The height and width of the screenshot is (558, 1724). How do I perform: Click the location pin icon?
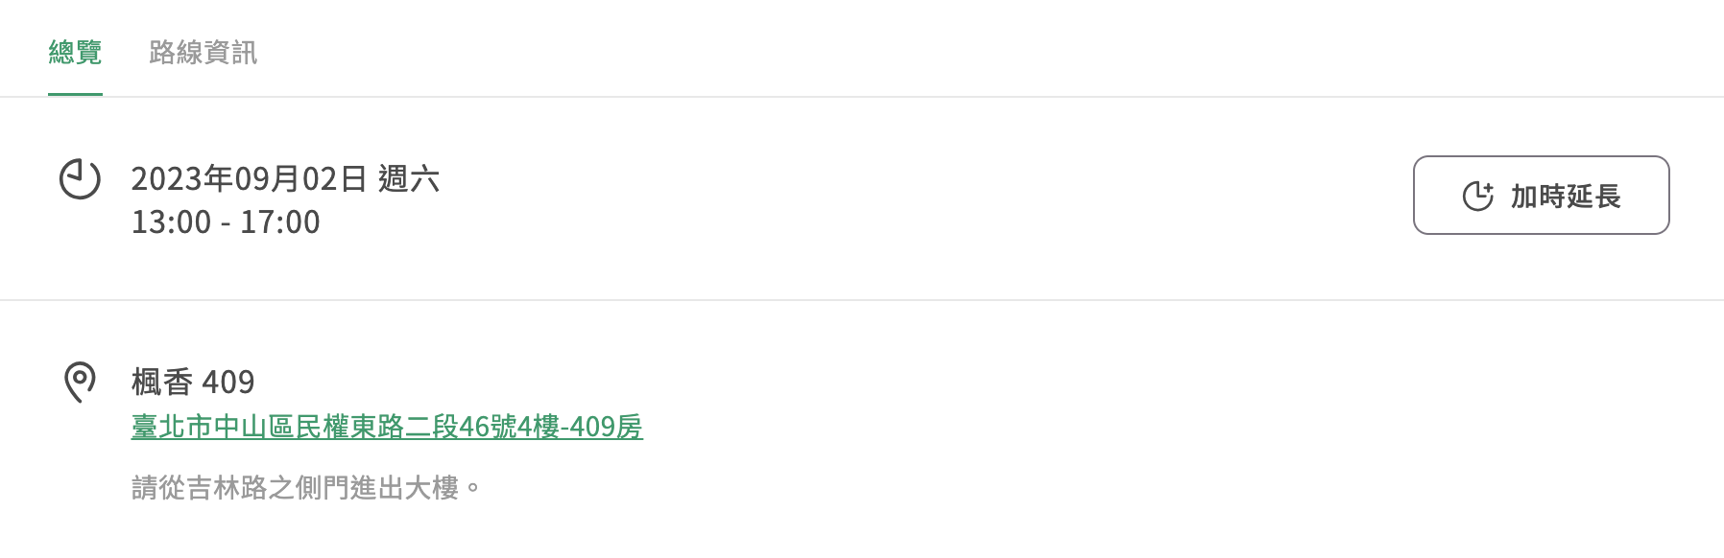point(80,382)
